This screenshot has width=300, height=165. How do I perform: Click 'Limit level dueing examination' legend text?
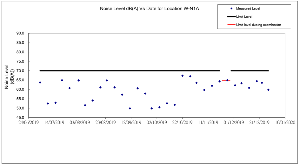click(258, 25)
